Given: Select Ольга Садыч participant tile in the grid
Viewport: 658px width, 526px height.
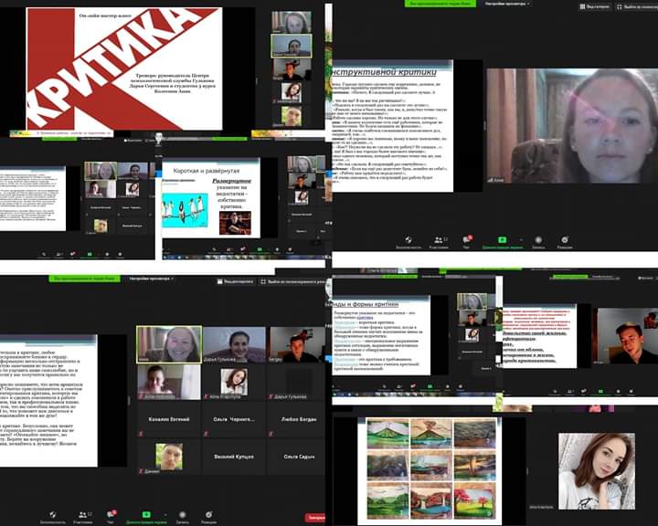Looking at the screenshot, I should pyautogui.click(x=299, y=456).
